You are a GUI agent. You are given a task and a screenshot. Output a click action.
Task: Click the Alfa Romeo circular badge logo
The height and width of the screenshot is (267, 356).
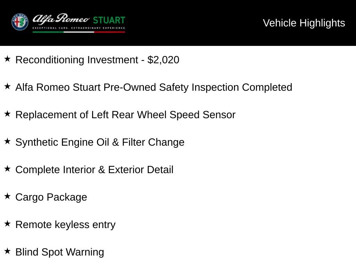[20, 22]
